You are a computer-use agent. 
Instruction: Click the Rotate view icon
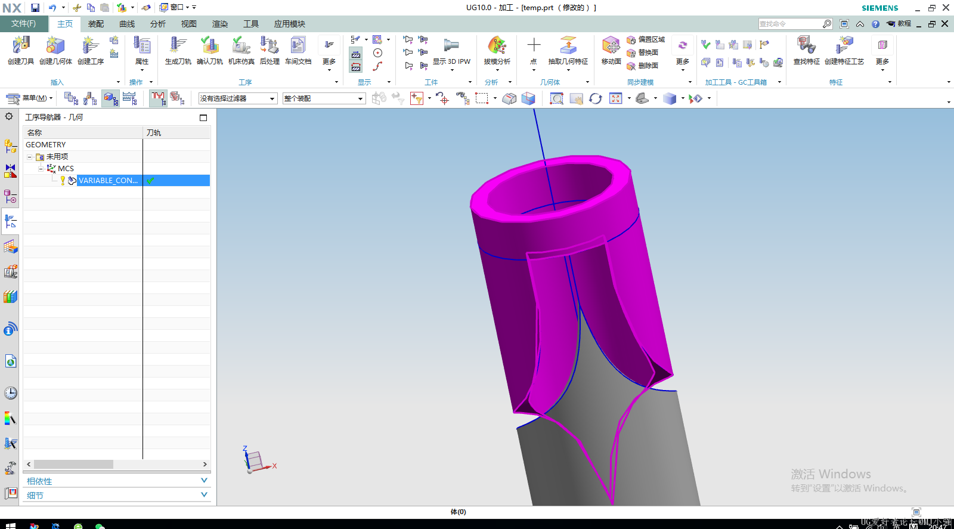(x=596, y=98)
